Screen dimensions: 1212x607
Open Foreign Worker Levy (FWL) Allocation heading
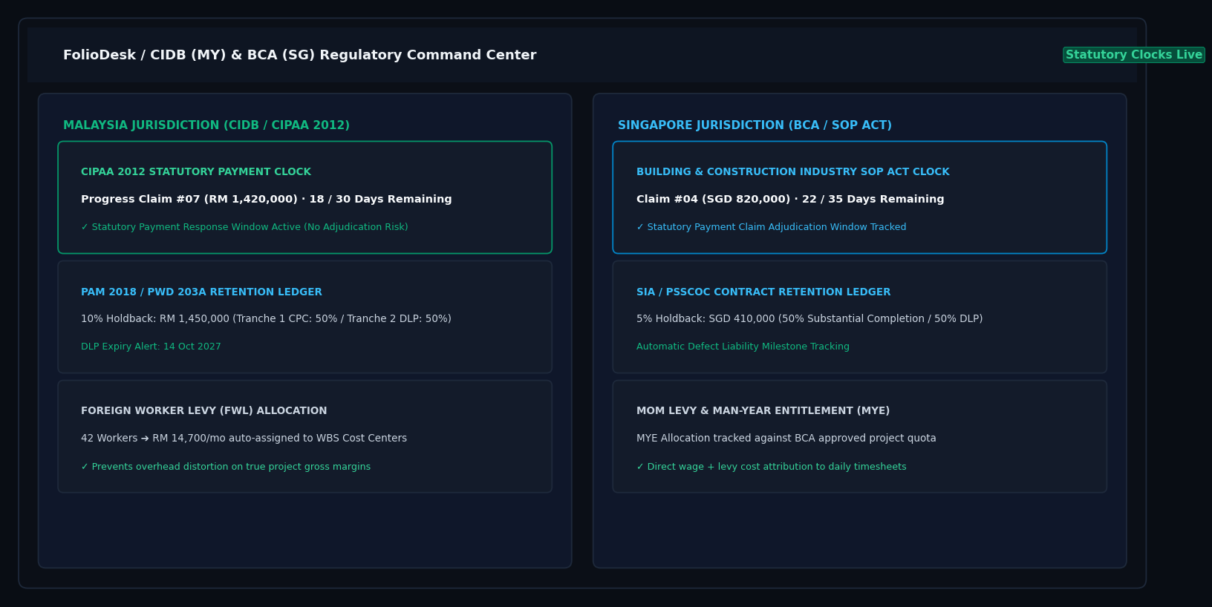(x=204, y=411)
